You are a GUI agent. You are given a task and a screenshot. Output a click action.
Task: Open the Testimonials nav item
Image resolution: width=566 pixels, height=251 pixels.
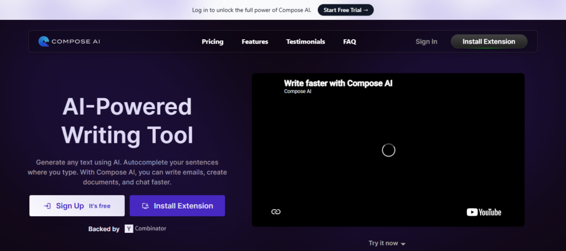pos(305,41)
